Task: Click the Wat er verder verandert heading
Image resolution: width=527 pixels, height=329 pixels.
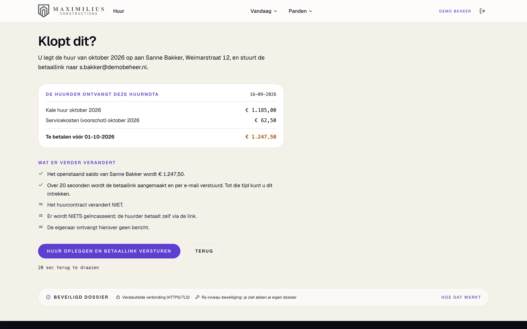Action: (77, 163)
